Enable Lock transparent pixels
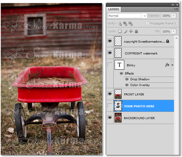 pyautogui.click(x=120, y=31)
